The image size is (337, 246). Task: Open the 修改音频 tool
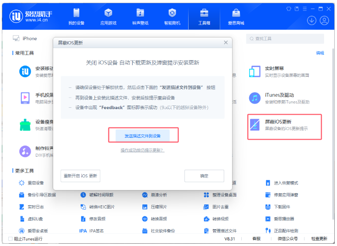[x=93, y=219]
